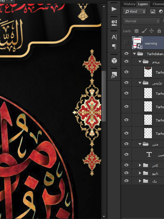Open the Actions panel play icon
Viewport: 164px width, 219px height.
click(114, 9)
